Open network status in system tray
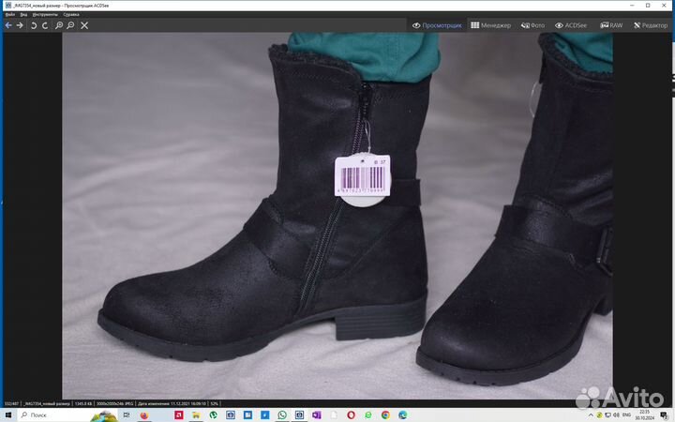The width and height of the screenshot is (675, 422). 607,415
